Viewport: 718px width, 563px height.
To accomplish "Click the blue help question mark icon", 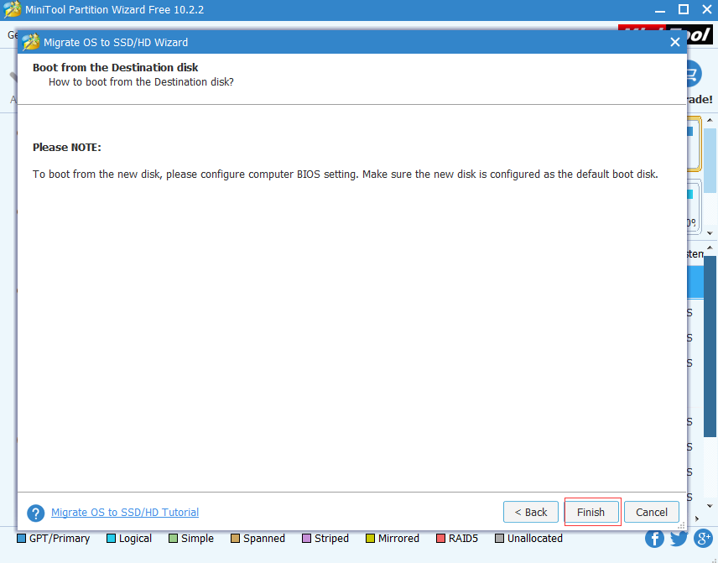I will click(x=36, y=513).
